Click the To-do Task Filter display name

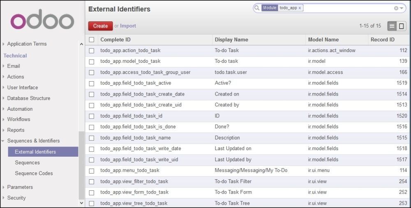coord(233,181)
